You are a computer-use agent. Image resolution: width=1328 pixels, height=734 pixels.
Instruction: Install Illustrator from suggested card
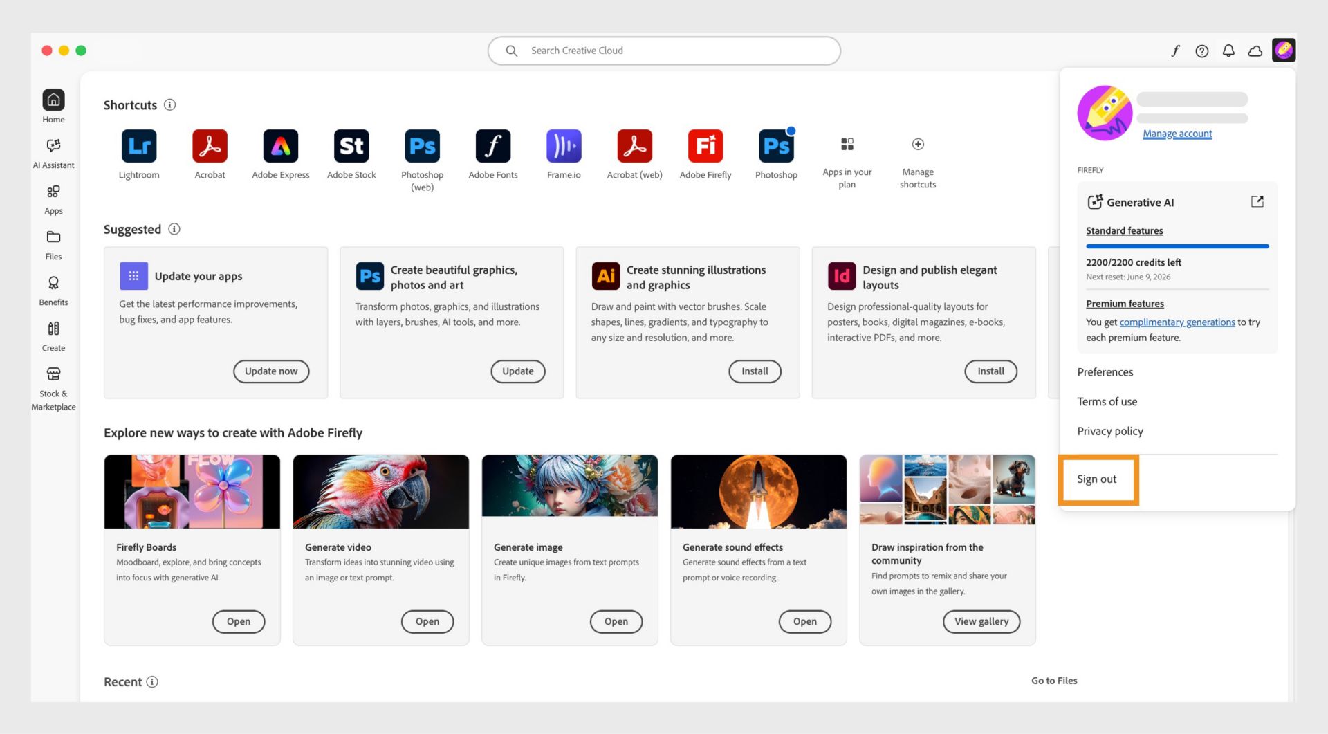tap(755, 371)
